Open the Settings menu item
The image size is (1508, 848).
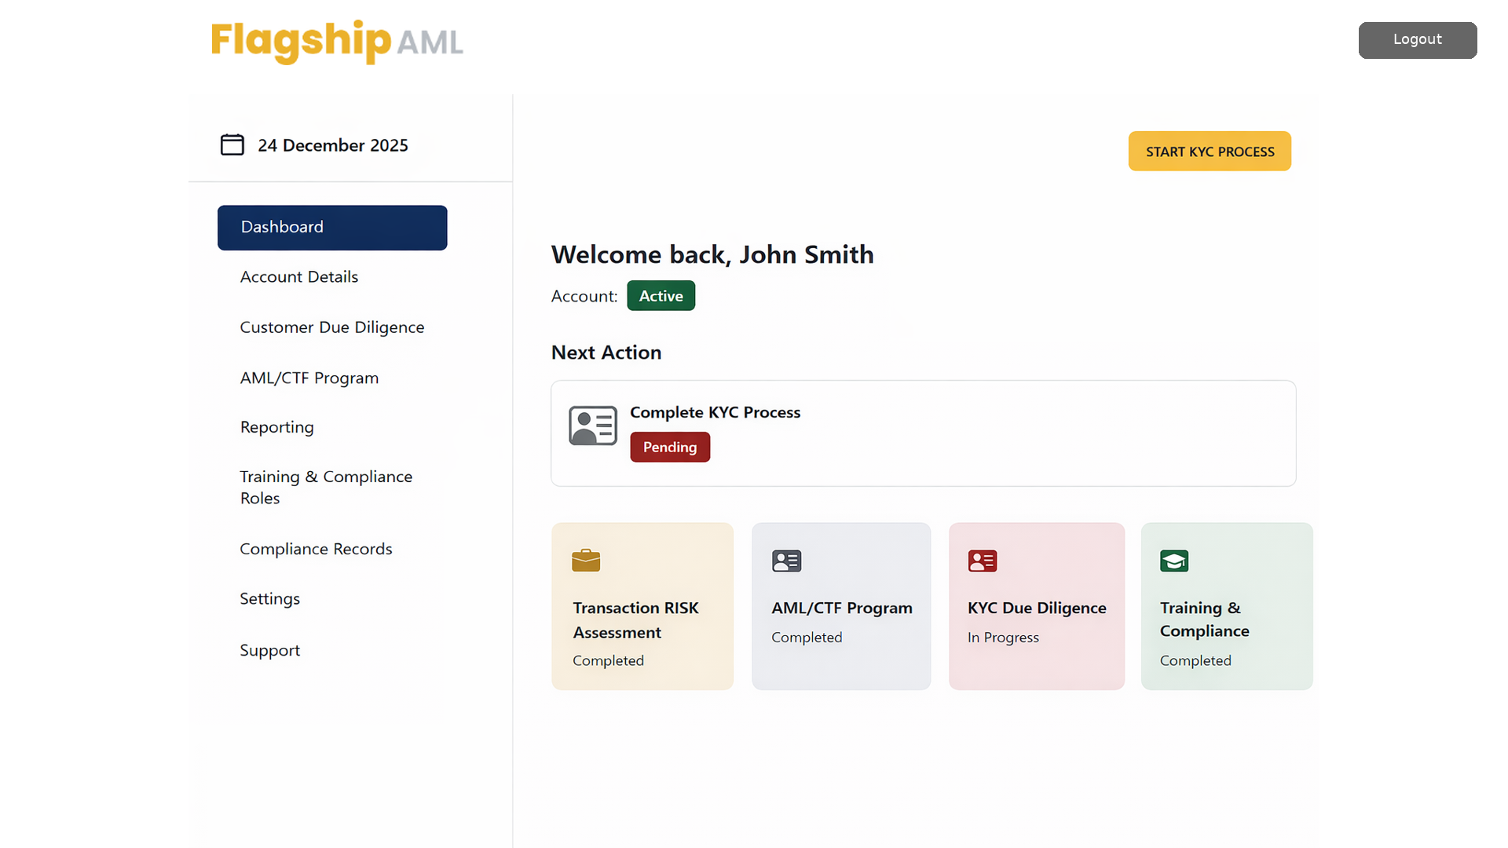pyautogui.click(x=270, y=599)
